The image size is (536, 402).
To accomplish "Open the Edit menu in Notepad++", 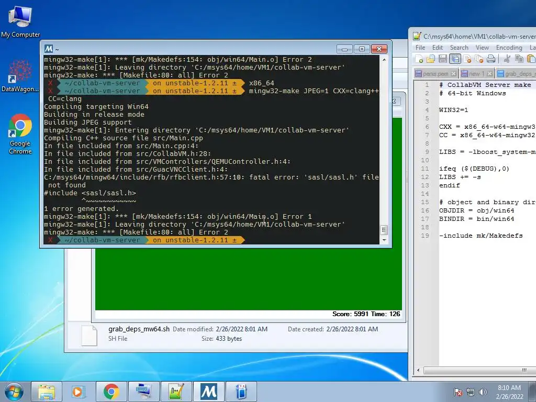I will pos(438,48).
